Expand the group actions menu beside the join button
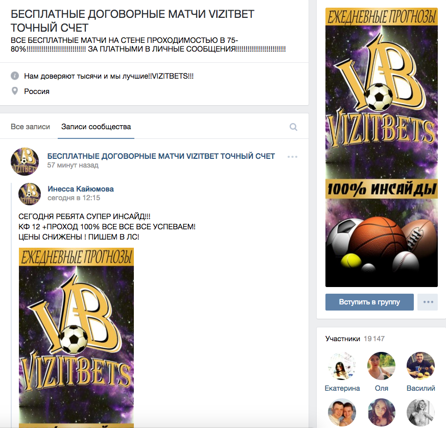 (x=428, y=302)
